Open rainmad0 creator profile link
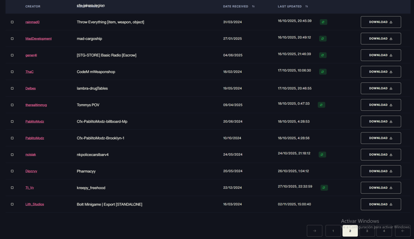This screenshot has width=414, height=239. pos(32,22)
